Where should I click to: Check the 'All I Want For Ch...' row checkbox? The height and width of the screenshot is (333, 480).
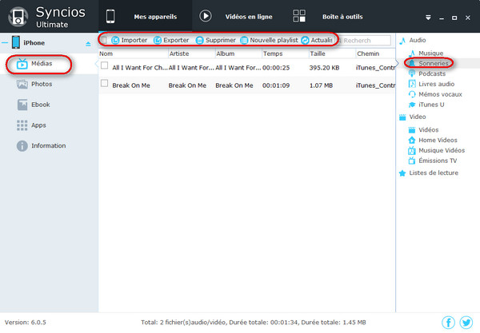tap(104, 66)
